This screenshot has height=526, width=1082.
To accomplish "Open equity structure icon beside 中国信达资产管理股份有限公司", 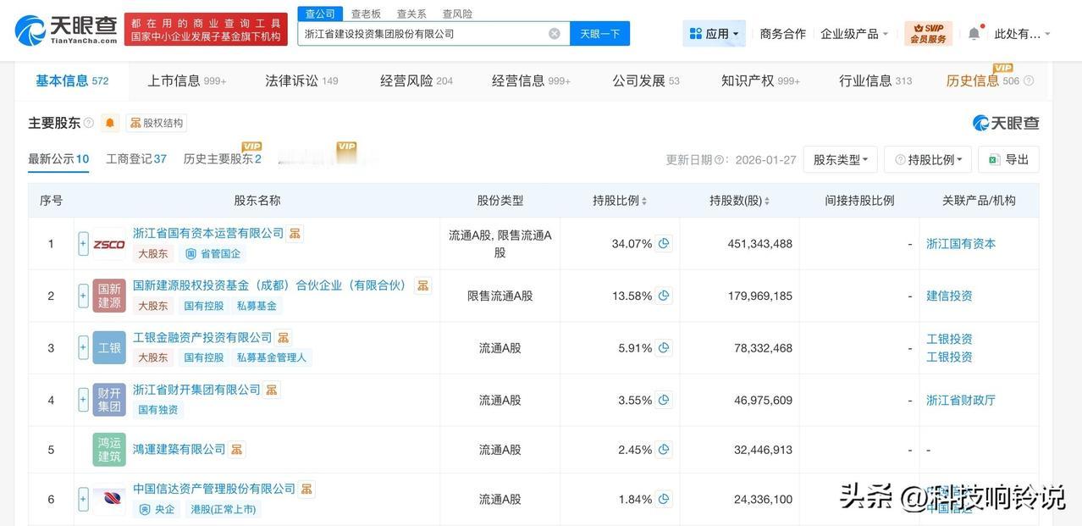I will tap(306, 489).
